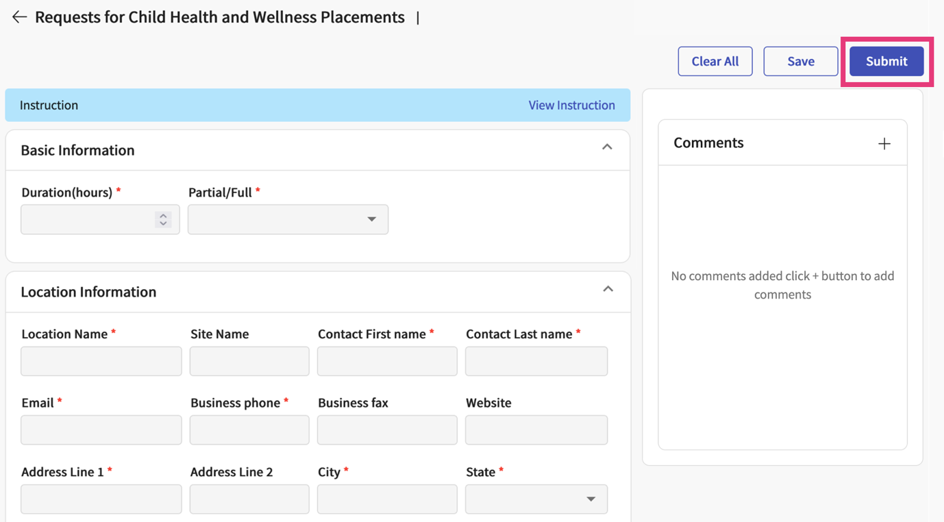Click the Business phone input field

[249, 430]
